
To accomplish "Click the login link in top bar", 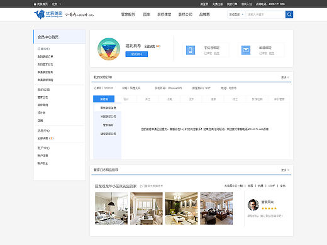I will 204,4.
